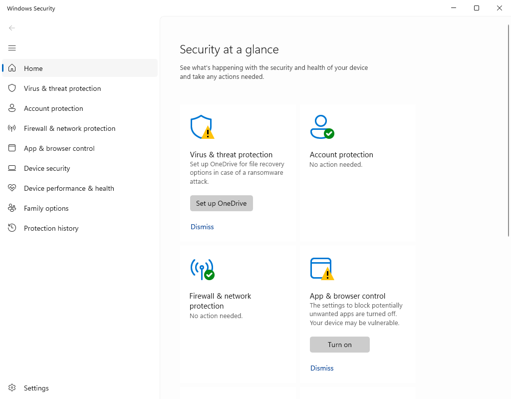511x399 pixels.
Task: Click the Virus & threat protection shield tile icon
Action: [x=202, y=127]
